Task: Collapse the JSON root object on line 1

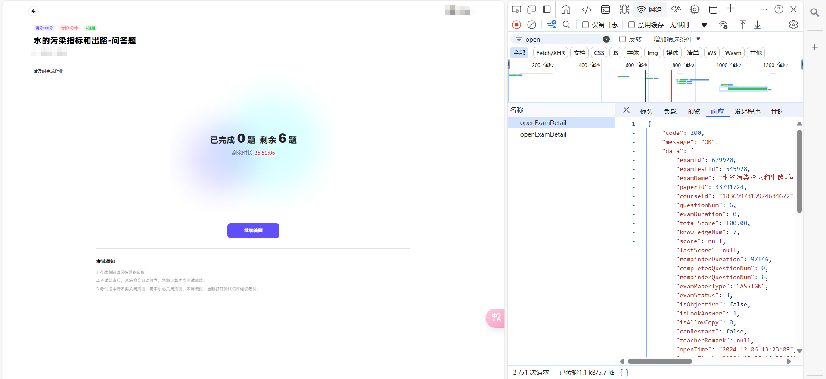Action: pyautogui.click(x=645, y=124)
